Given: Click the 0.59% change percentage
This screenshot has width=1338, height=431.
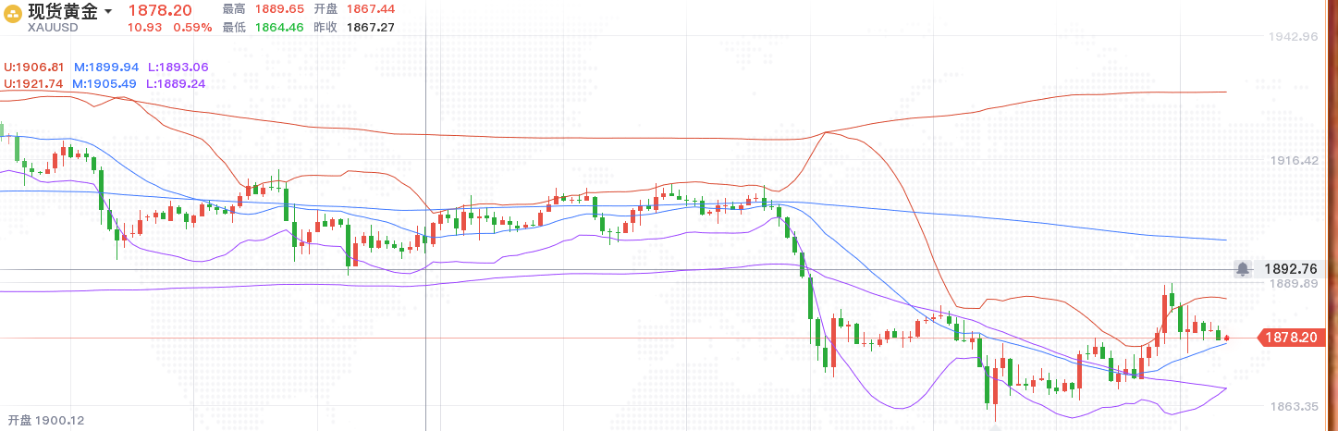Looking at the screenshot, I should pos(192,27).
